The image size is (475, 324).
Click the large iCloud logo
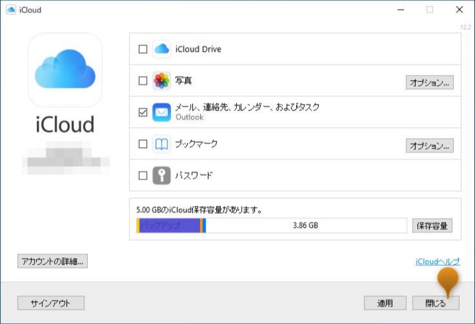(65, 70)
